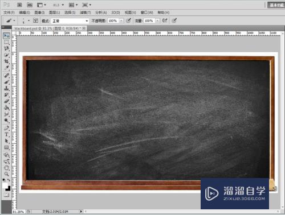Select the Hand tool
This screenshot has height=215, width=285.
point(6,168)
